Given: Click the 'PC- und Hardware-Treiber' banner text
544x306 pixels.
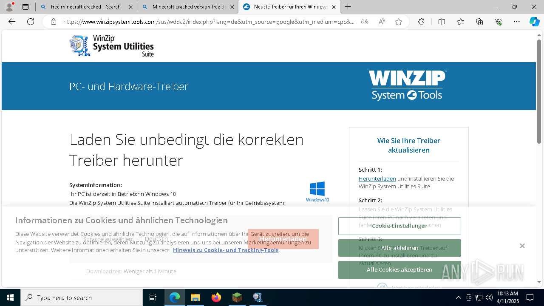Looking at the screenshot, I should 129,86.
